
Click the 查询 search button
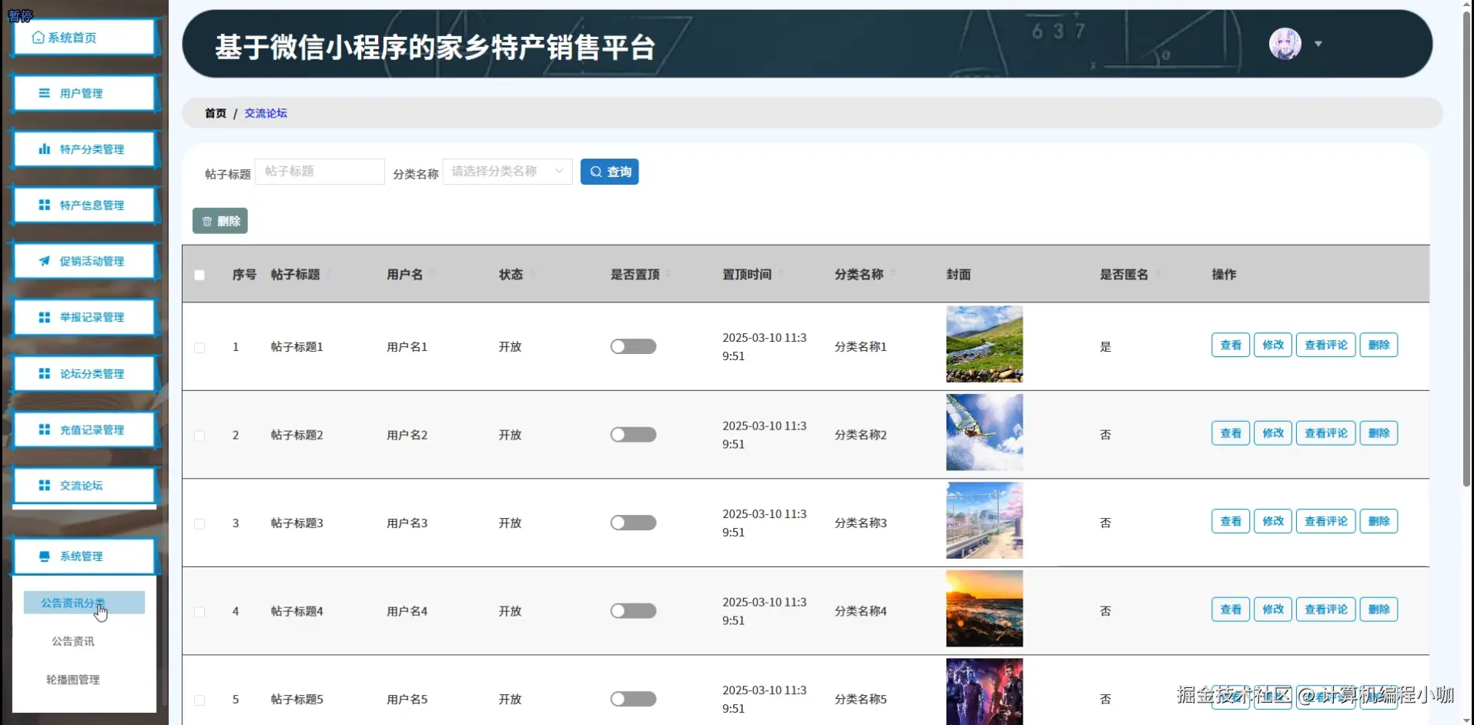pos(608,171)
